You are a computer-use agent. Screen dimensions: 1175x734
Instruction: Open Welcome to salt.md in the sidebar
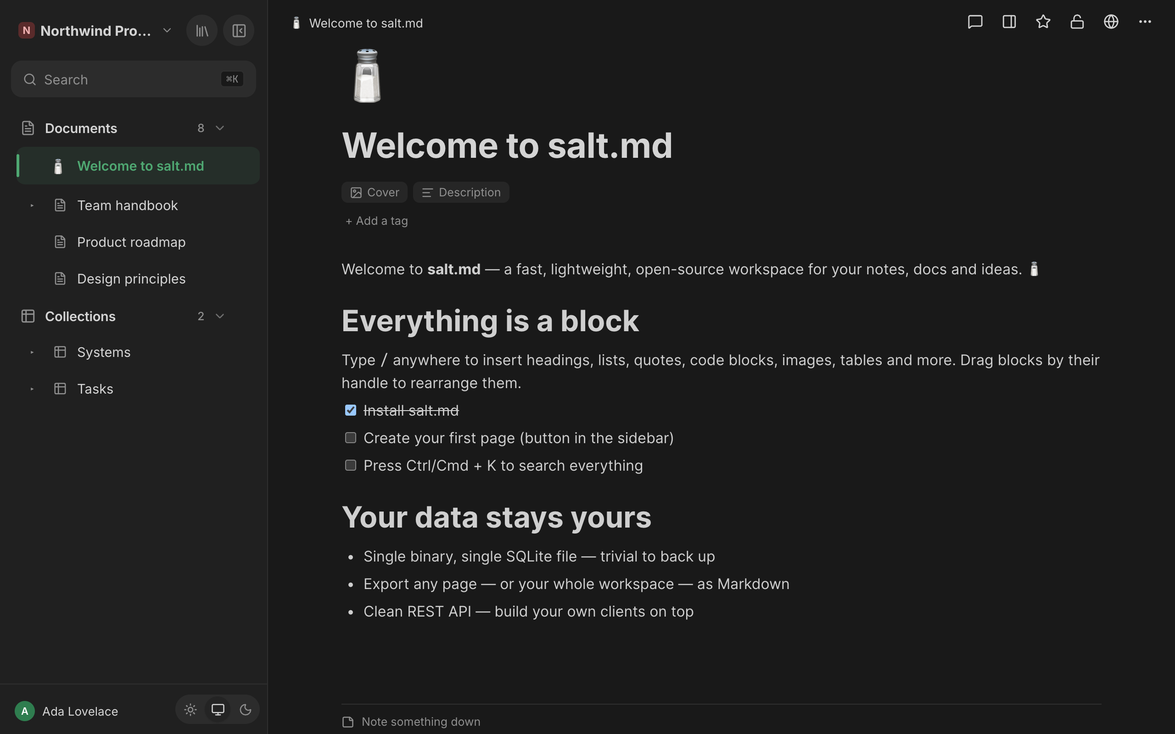138,166
